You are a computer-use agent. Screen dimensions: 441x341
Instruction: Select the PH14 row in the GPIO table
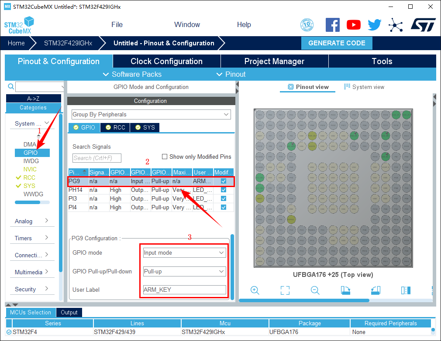click(151, 190)
